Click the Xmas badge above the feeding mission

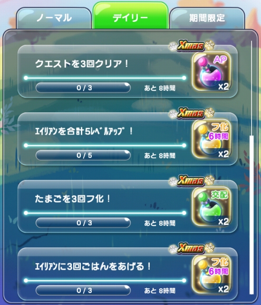tap(191, 248)
